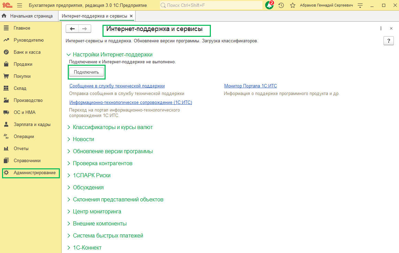The image size is (399, 253).
Task: Click the Склад grid icon
Action: click(x=6, y=88)
